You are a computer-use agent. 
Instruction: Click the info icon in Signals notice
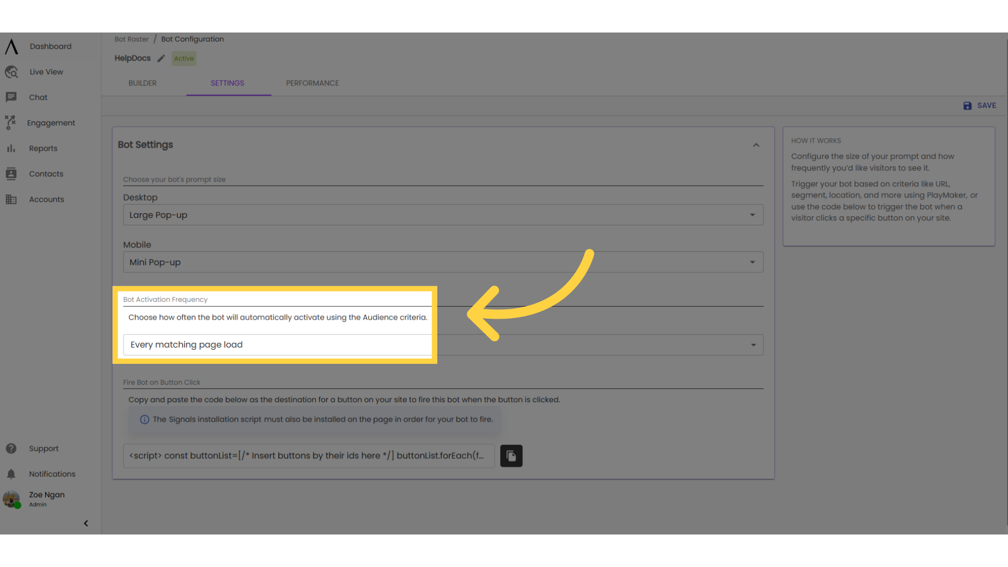144,419
